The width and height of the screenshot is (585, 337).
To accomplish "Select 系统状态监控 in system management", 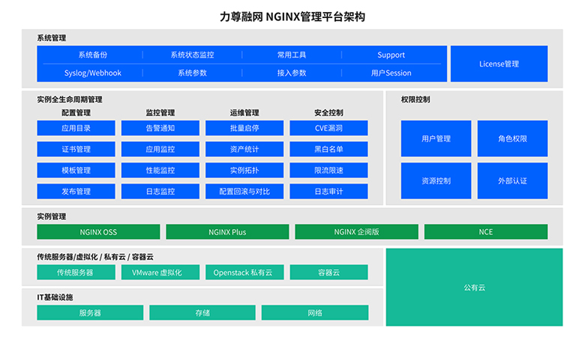I will click(x=192, y=55).
